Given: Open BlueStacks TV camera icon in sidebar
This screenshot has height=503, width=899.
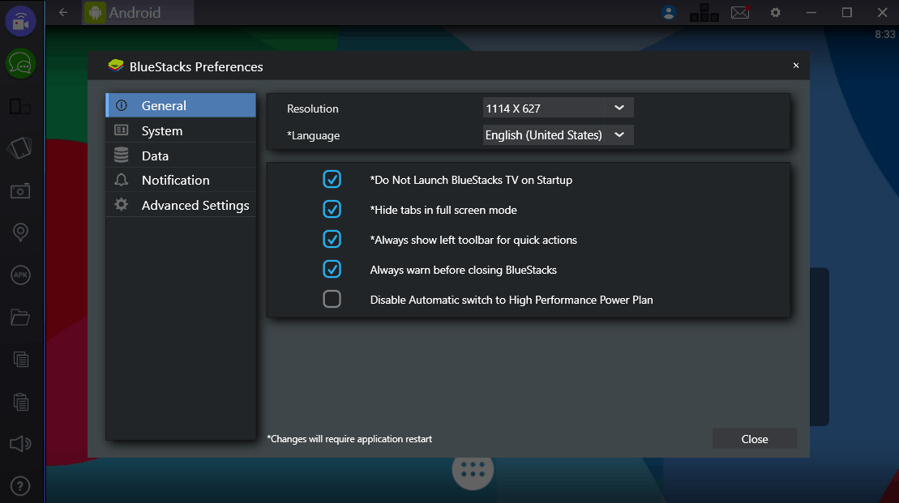Looking at the screenshot, I should click(20, 21).
